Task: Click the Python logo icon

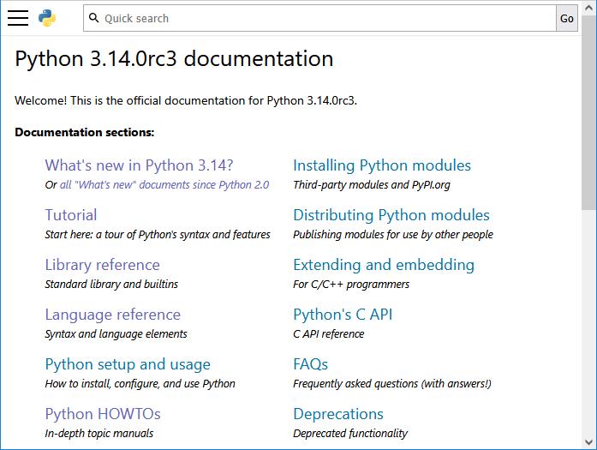Action: [47, 18]
